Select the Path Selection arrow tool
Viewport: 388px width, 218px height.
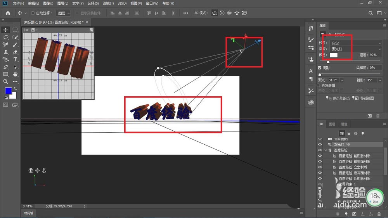(15, 67)
